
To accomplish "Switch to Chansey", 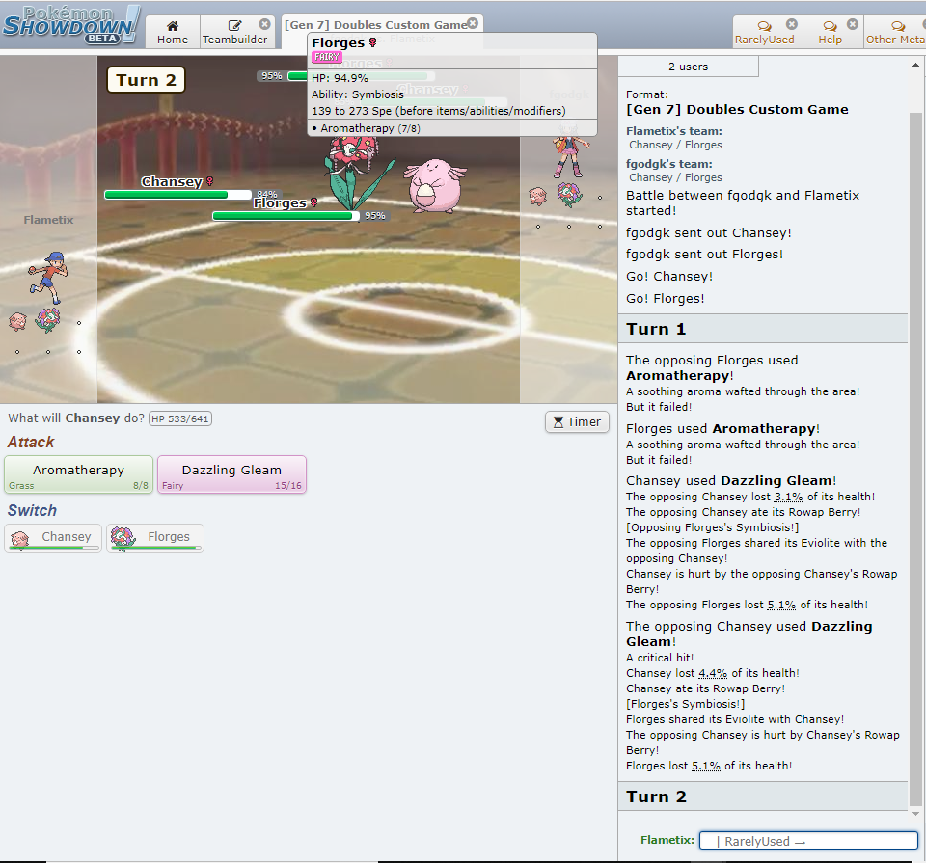I will pyautogui.click(x=53, y=538).
